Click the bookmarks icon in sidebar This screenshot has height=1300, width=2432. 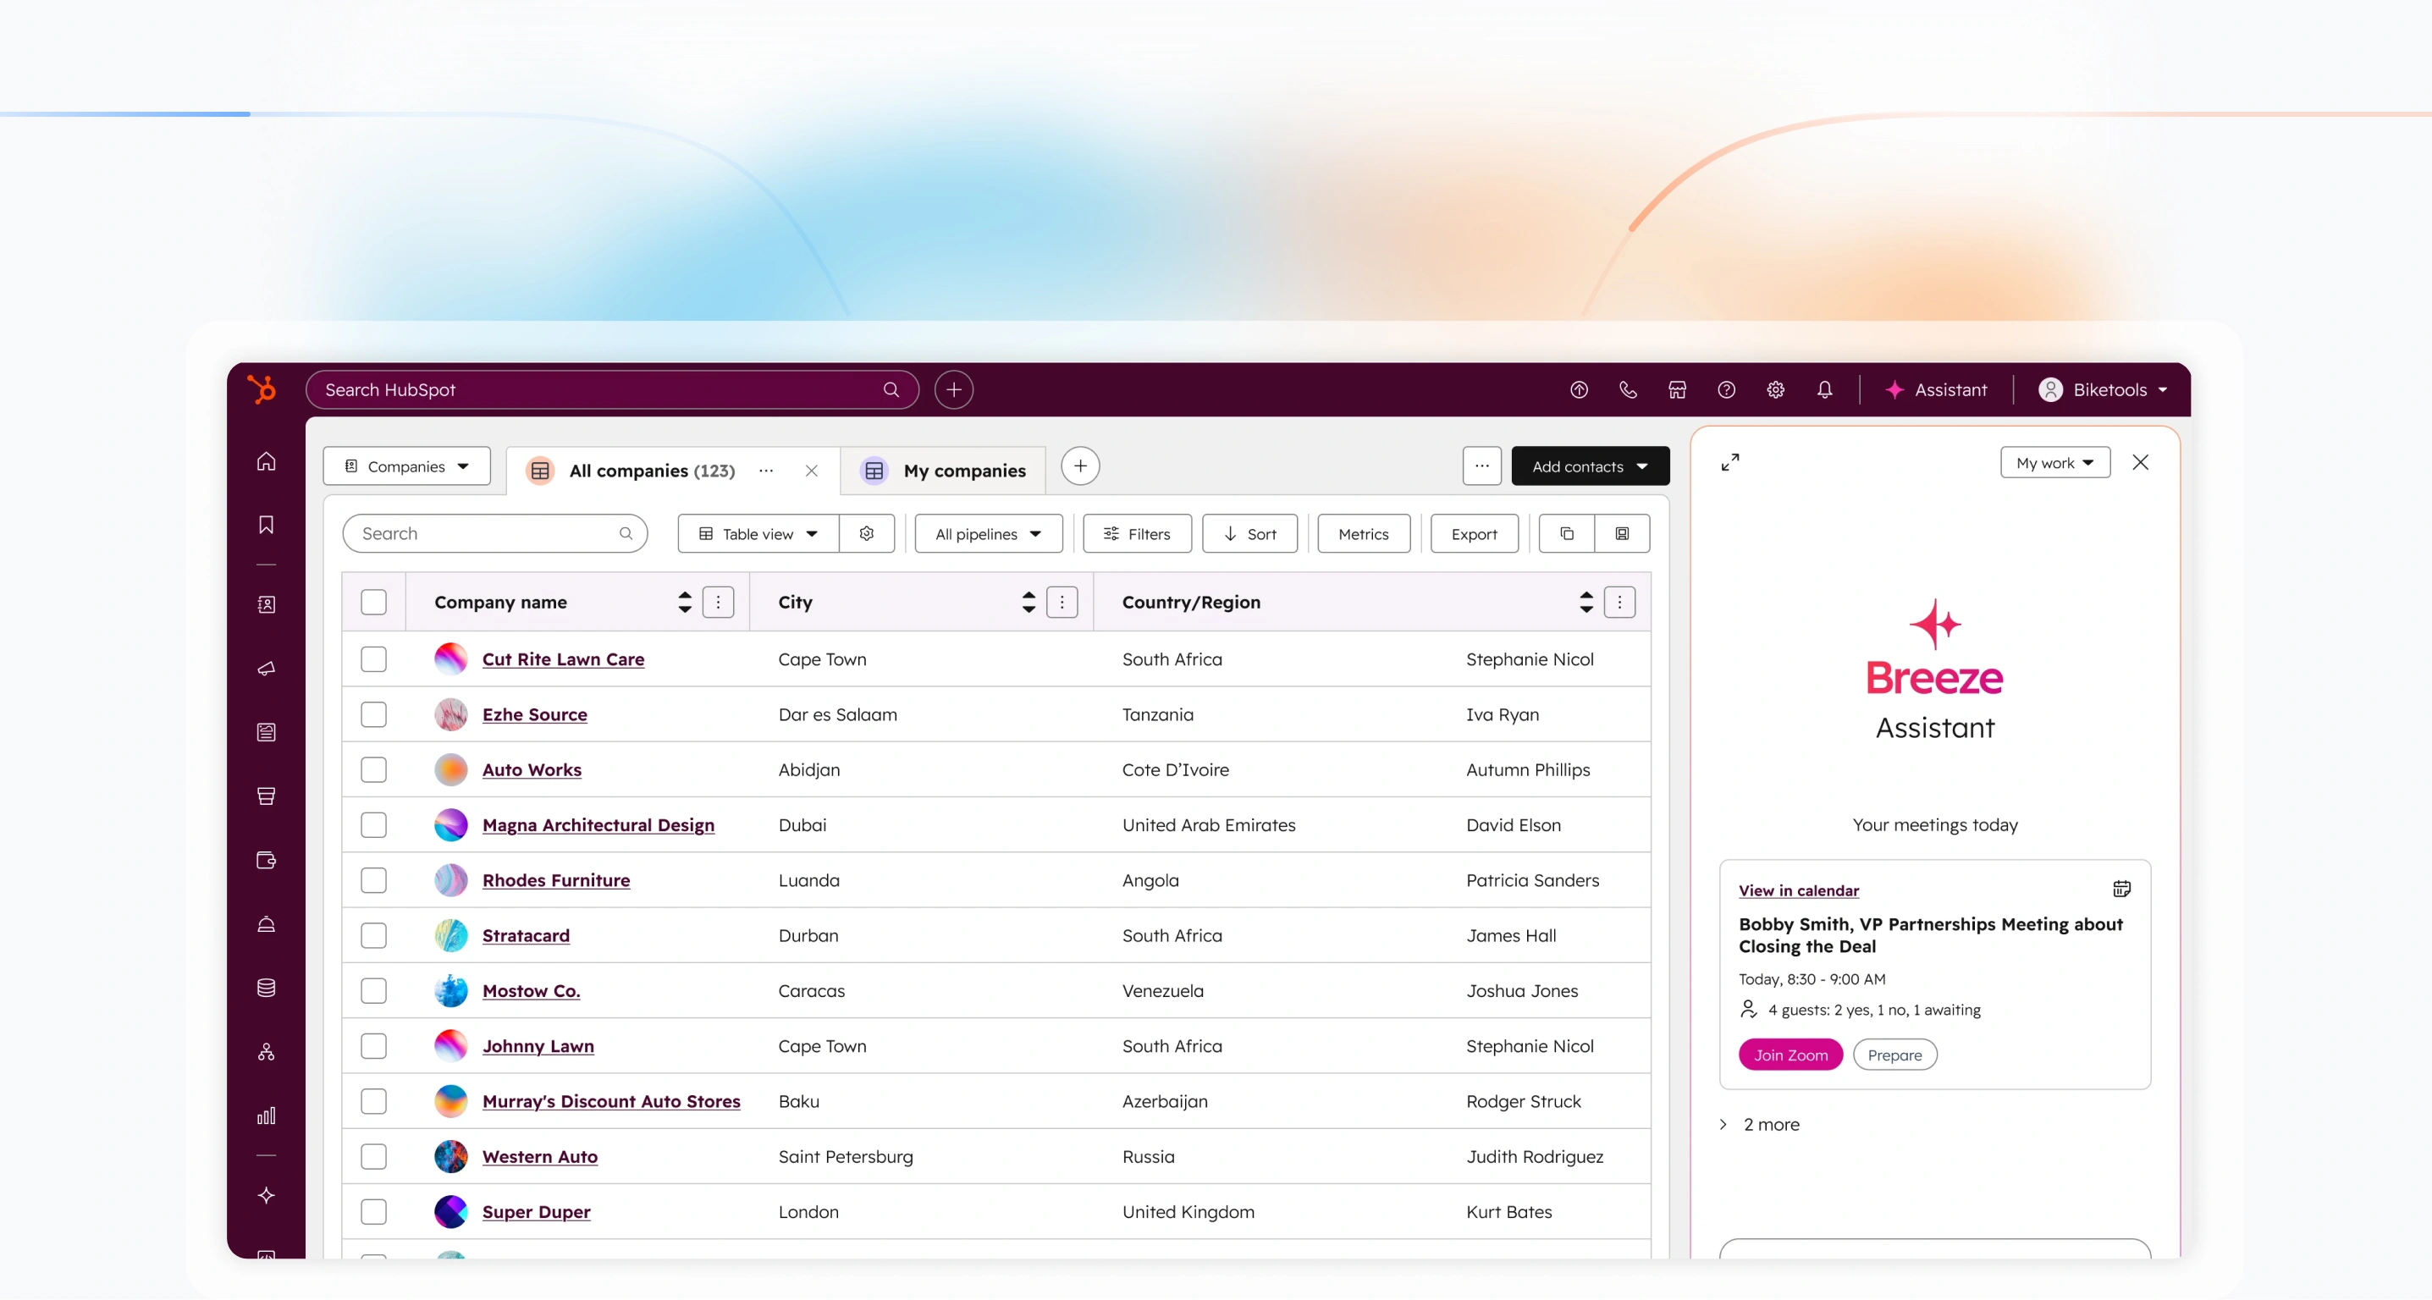click(x=267, y=525)
